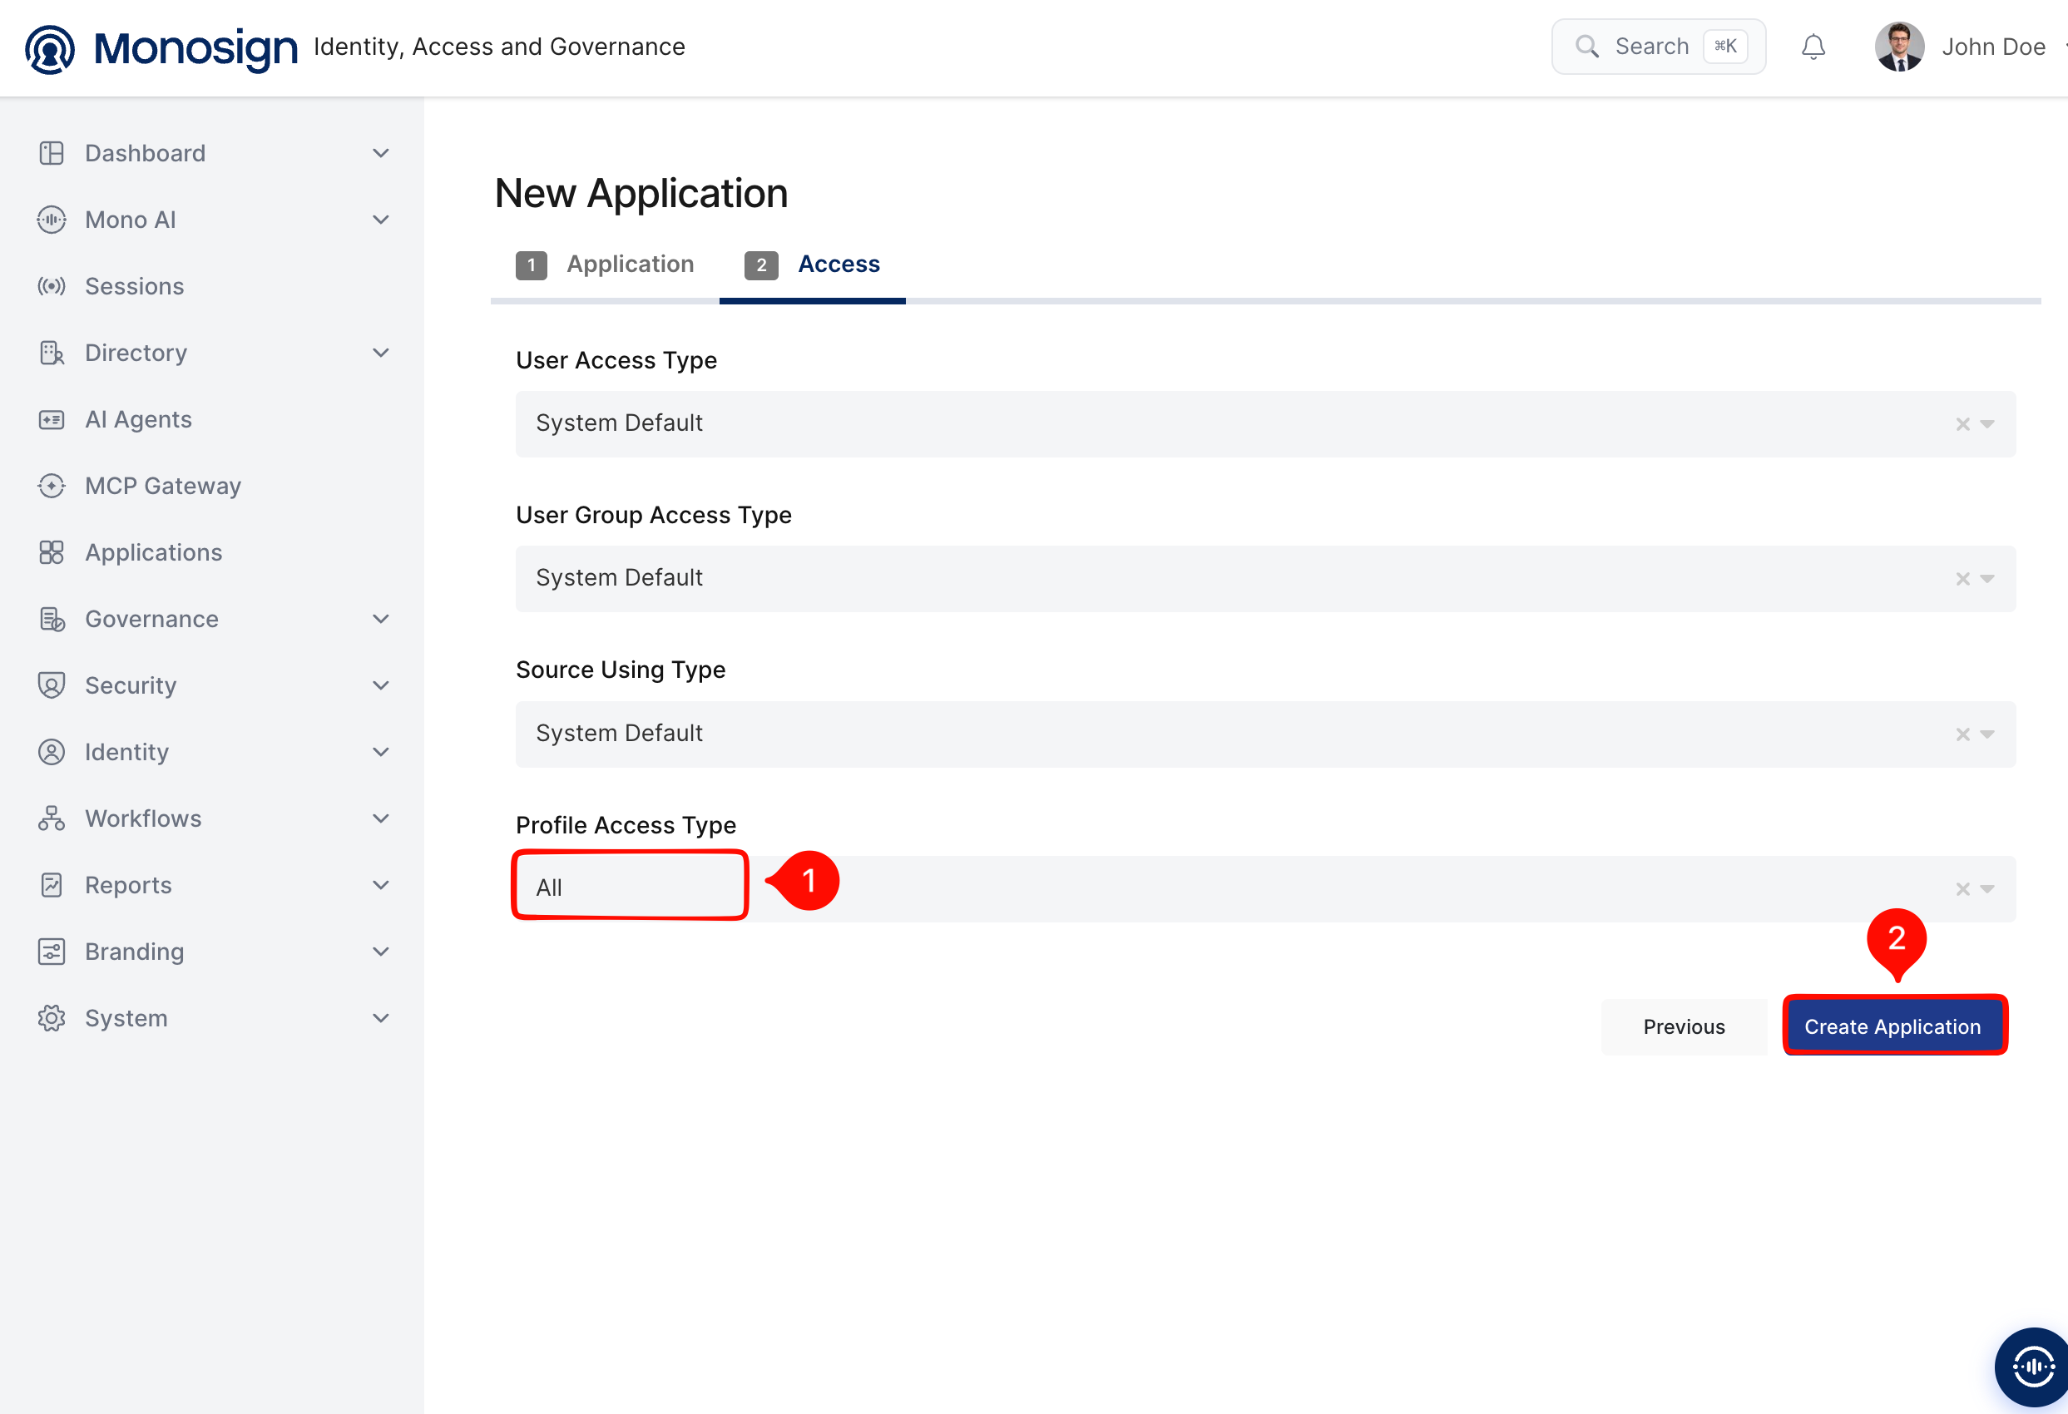Click the Dashboard sidebar icon
Viewport: 2068px width, 1414px height.
[x=52, y=153]
